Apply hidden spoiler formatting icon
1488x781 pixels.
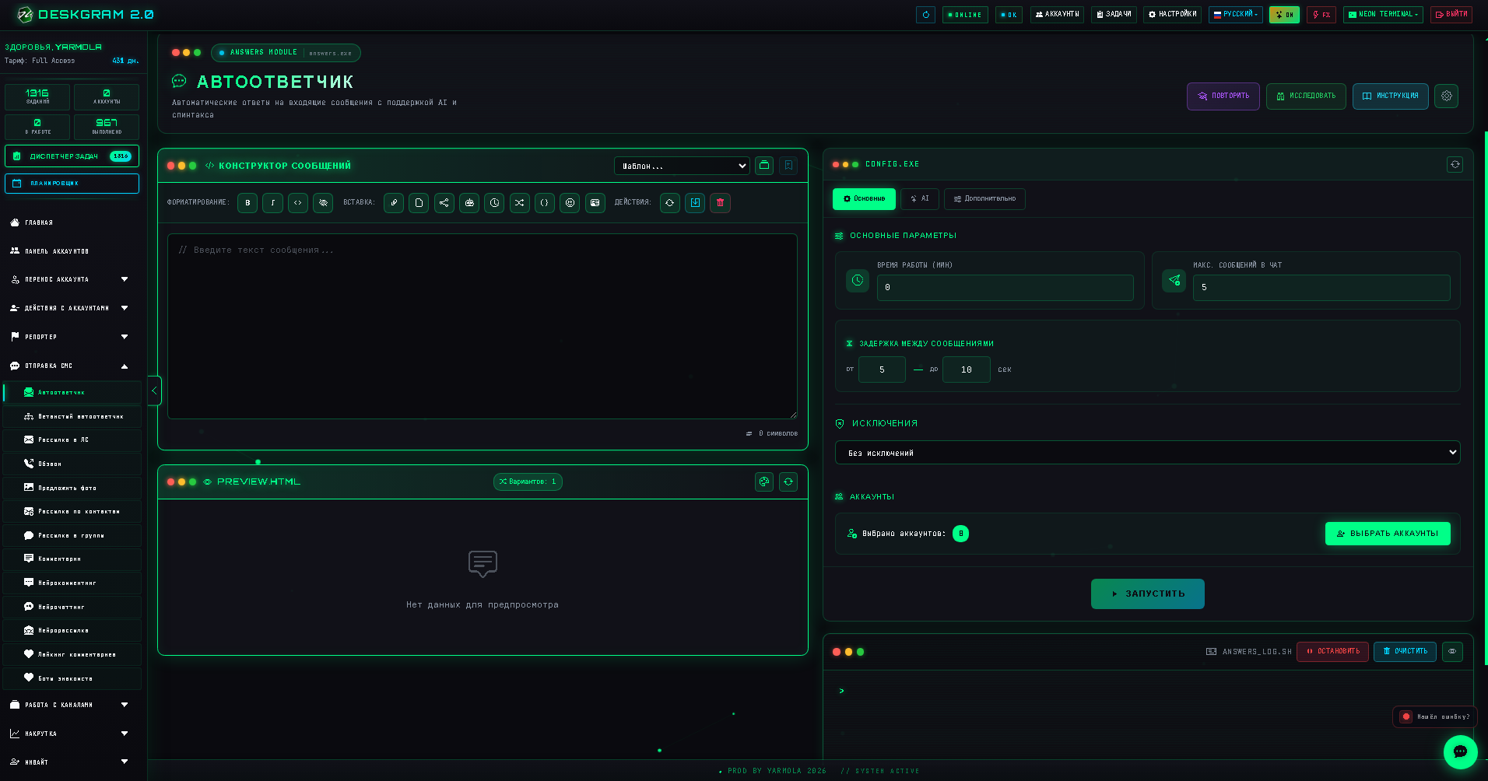coord(323,203)
